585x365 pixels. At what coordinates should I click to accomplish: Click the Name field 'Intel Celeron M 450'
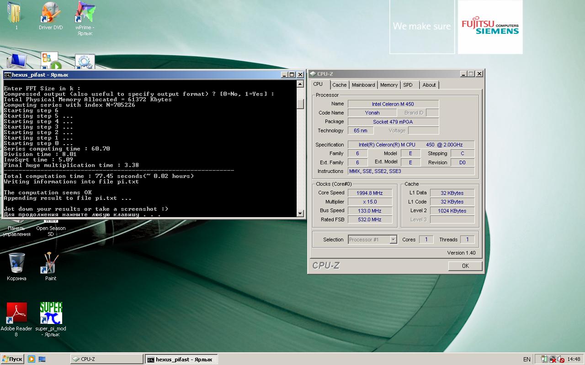(x=393, y=104)
